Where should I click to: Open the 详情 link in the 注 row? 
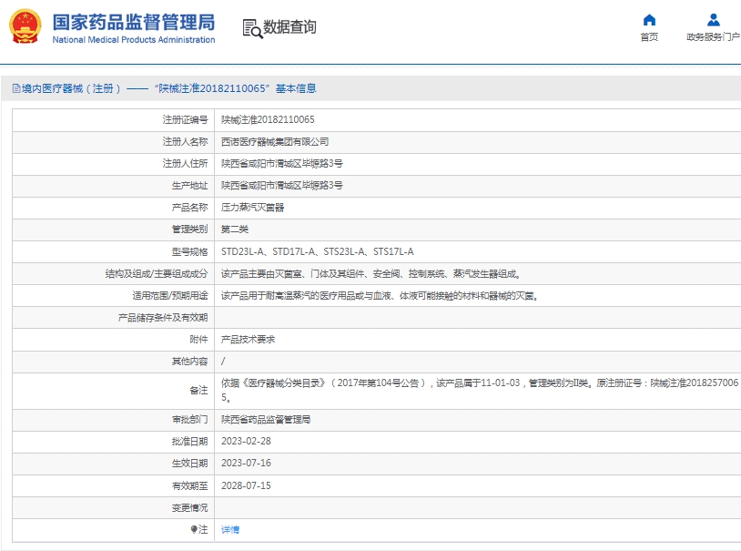point(230,530)
